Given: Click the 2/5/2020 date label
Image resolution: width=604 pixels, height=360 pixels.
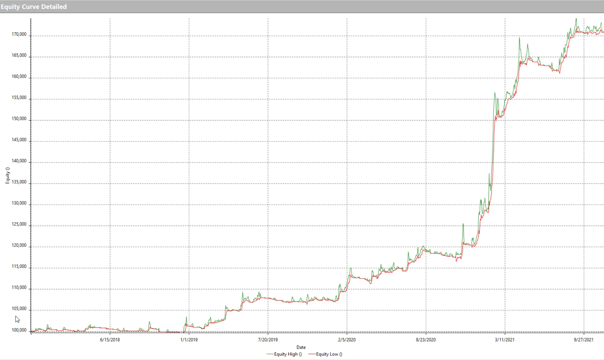Looking at the screenshot, I should [347, 340].
